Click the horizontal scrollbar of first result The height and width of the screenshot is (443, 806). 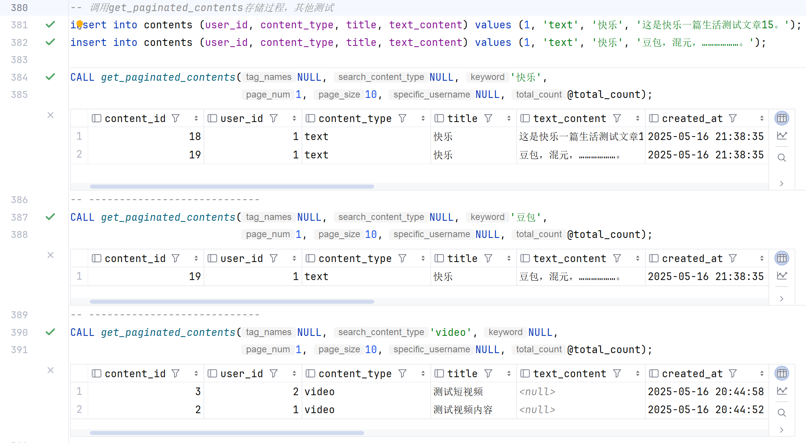(x=232, y=187)
